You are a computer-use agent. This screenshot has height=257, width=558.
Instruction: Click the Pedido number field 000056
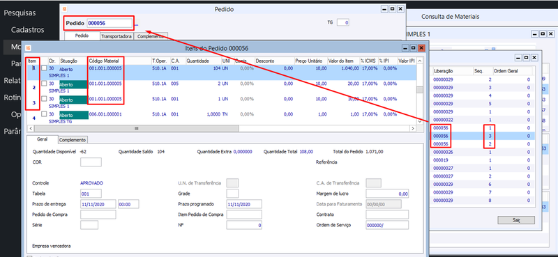pyautogui.click(x=110, y=24)
